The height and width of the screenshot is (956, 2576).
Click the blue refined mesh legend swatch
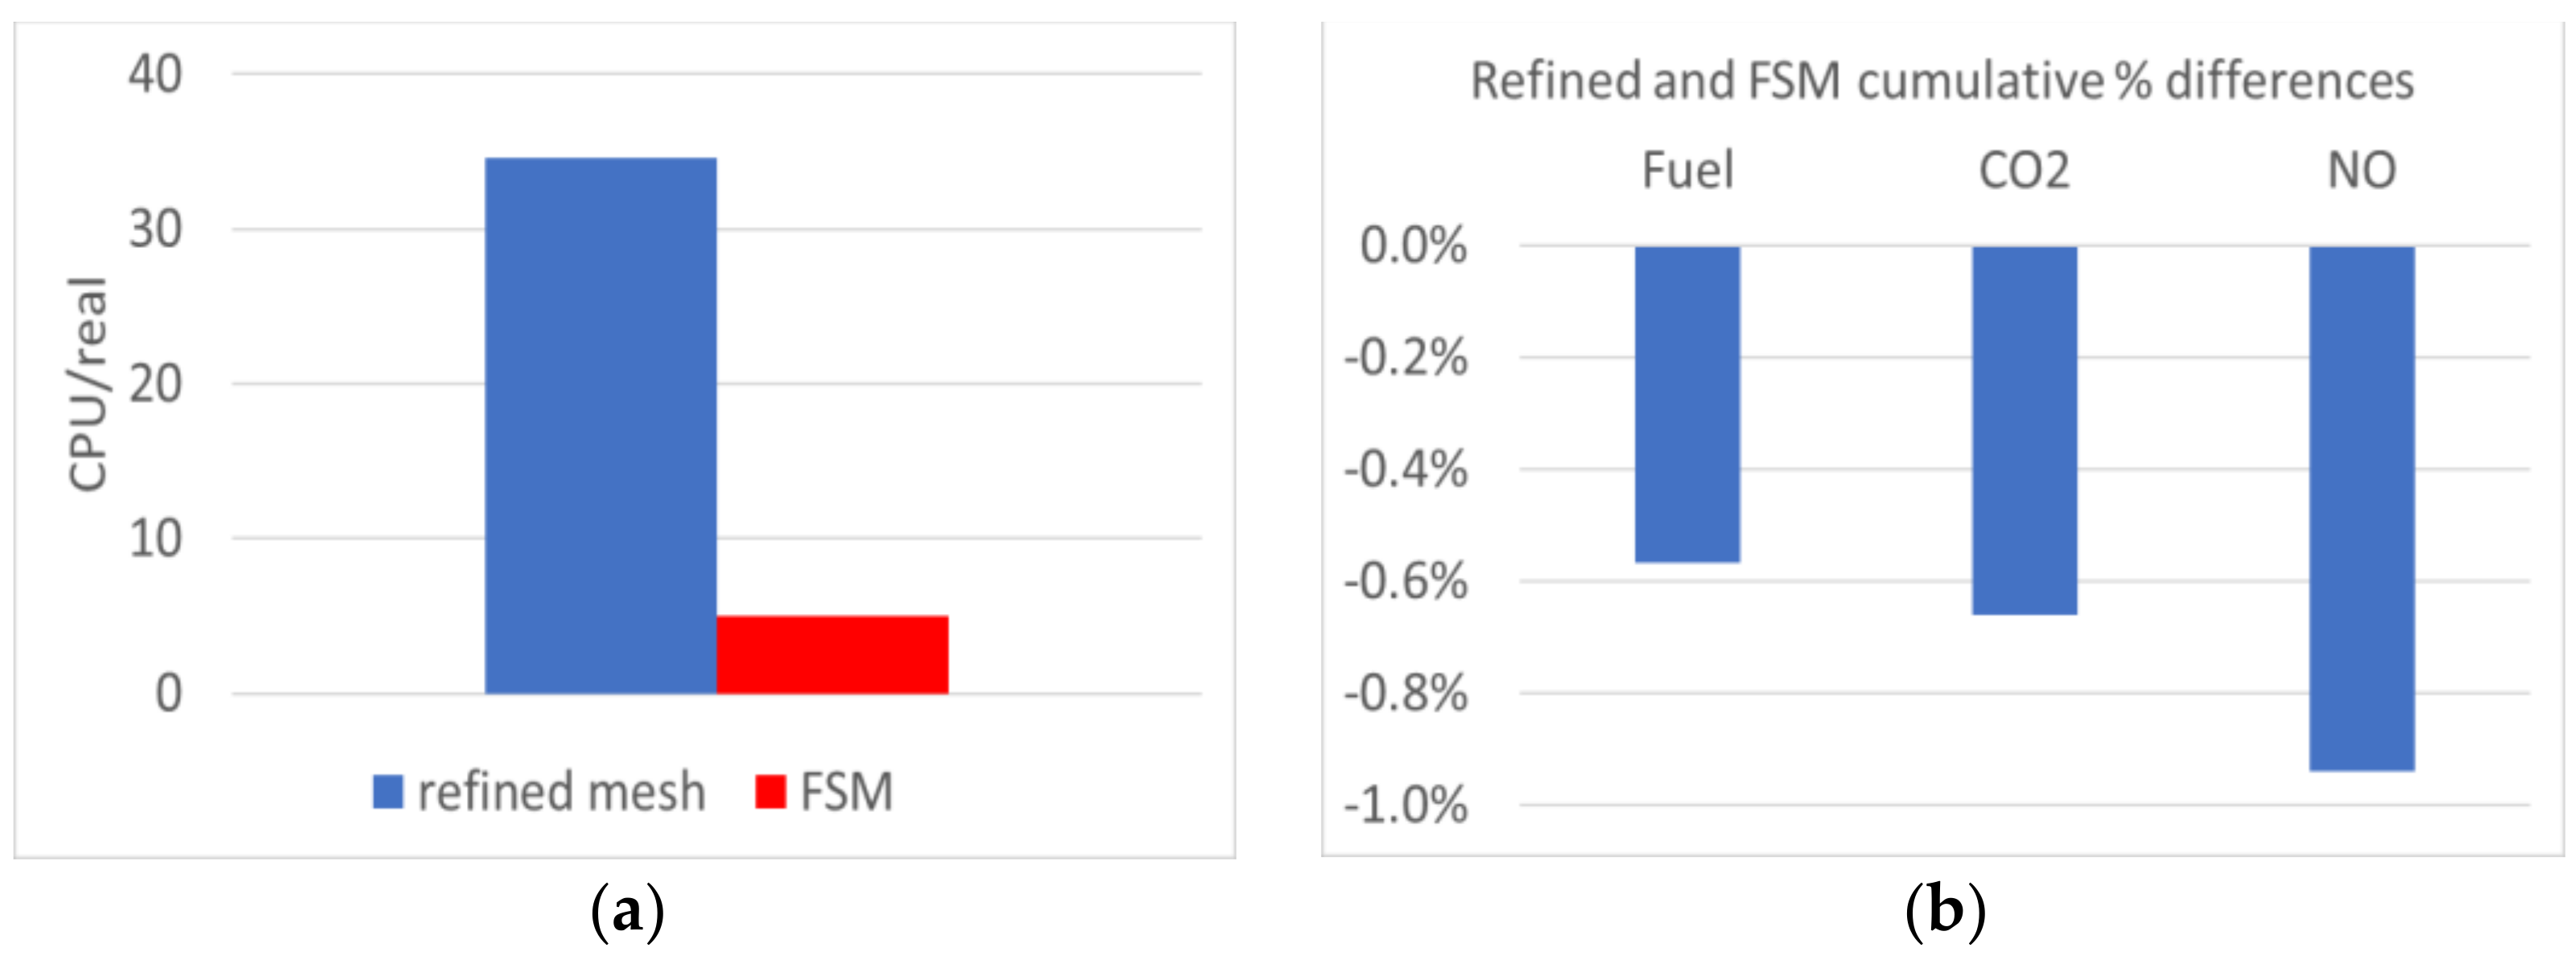(x=387, y=792)
